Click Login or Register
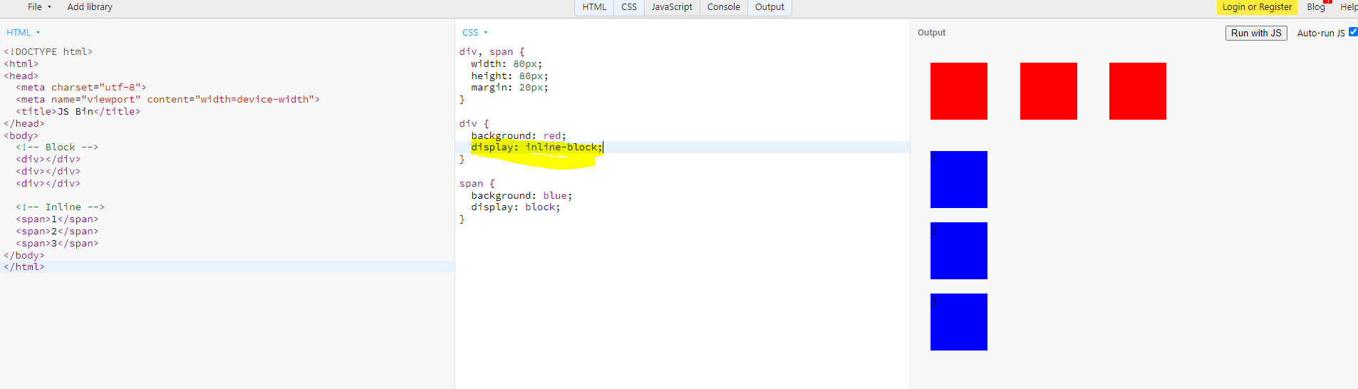Viewport: 1358px width, 389px height. click(1257, 7)
